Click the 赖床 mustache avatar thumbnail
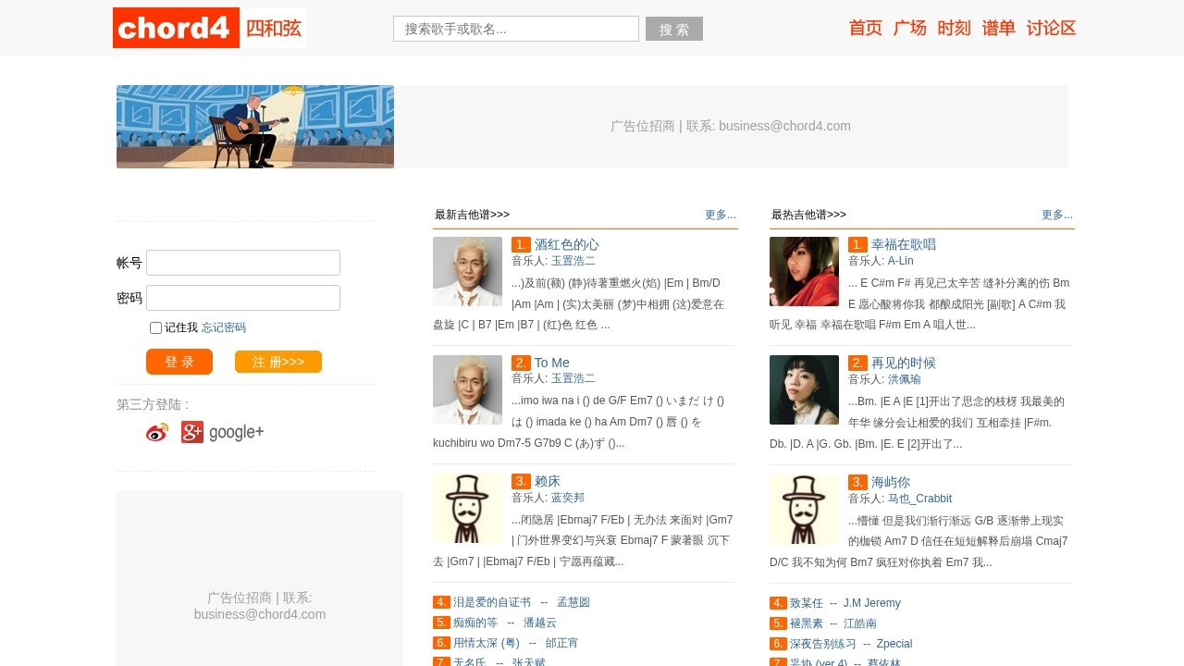The height and width of the screenshot is (666, 1184). tap(467, 508)
